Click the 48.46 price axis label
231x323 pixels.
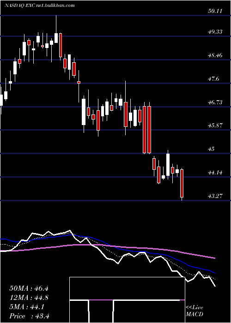tap(215, 55)
